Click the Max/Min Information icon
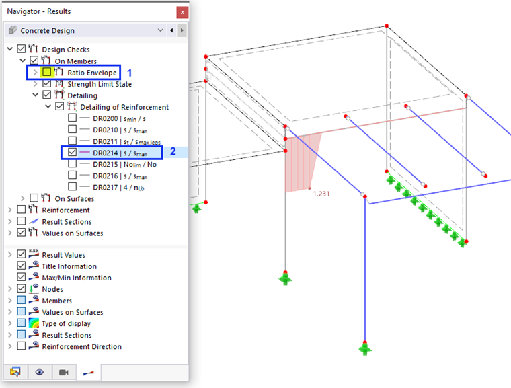 pos(34,277)
